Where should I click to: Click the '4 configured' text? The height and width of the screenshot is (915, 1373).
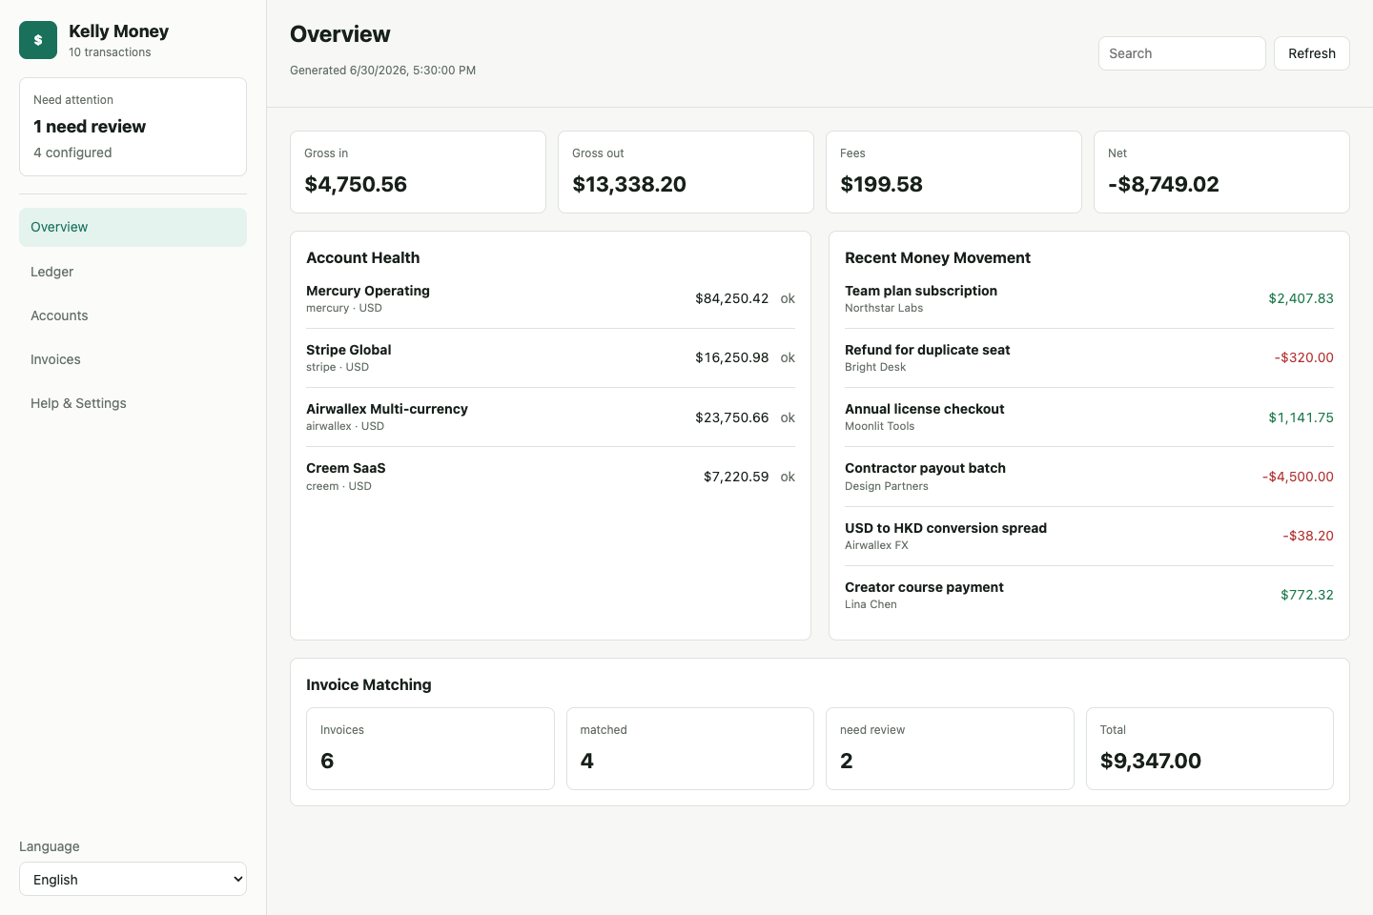pos(72,152)
